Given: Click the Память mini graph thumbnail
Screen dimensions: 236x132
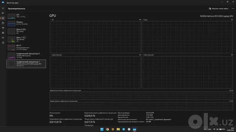Looking at the screenshot, I should point(12,23).
